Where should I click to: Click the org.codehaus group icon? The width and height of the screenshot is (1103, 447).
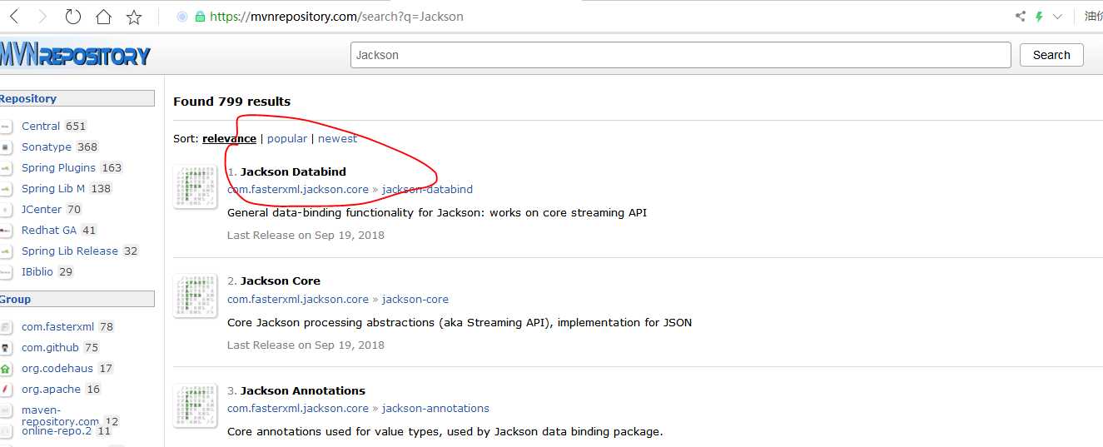(6, 369)
